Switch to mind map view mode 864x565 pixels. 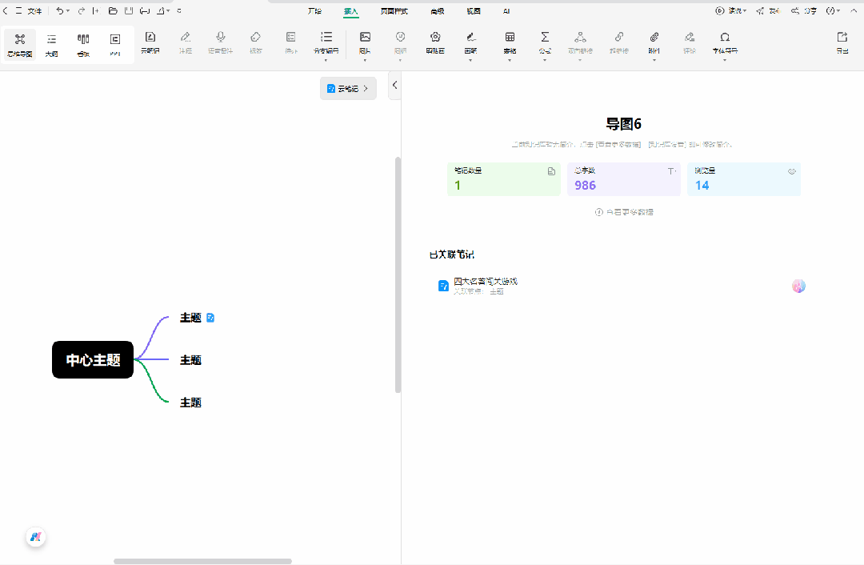coord(20,44)
